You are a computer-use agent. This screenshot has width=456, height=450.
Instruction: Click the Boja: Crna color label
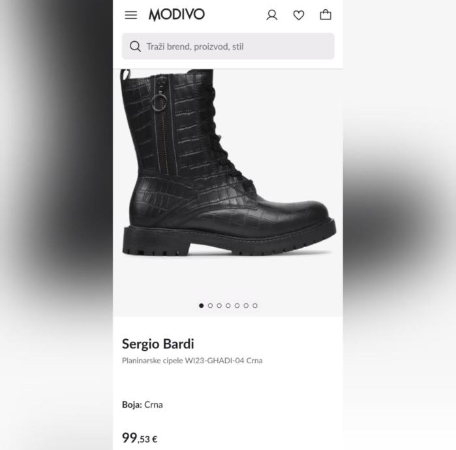click(142, 404)
